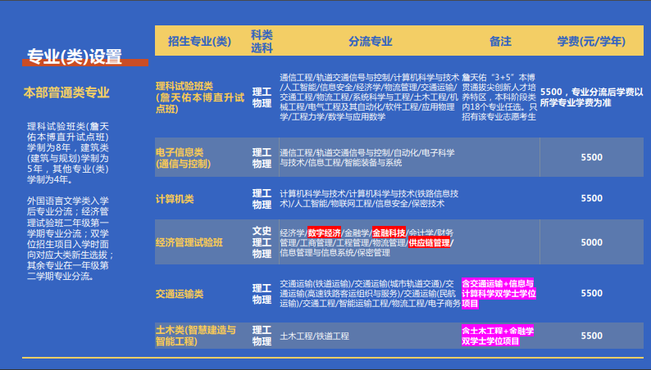Select the 理科试验班类 major name cell

pyautogui.click(x=200, y=97)
